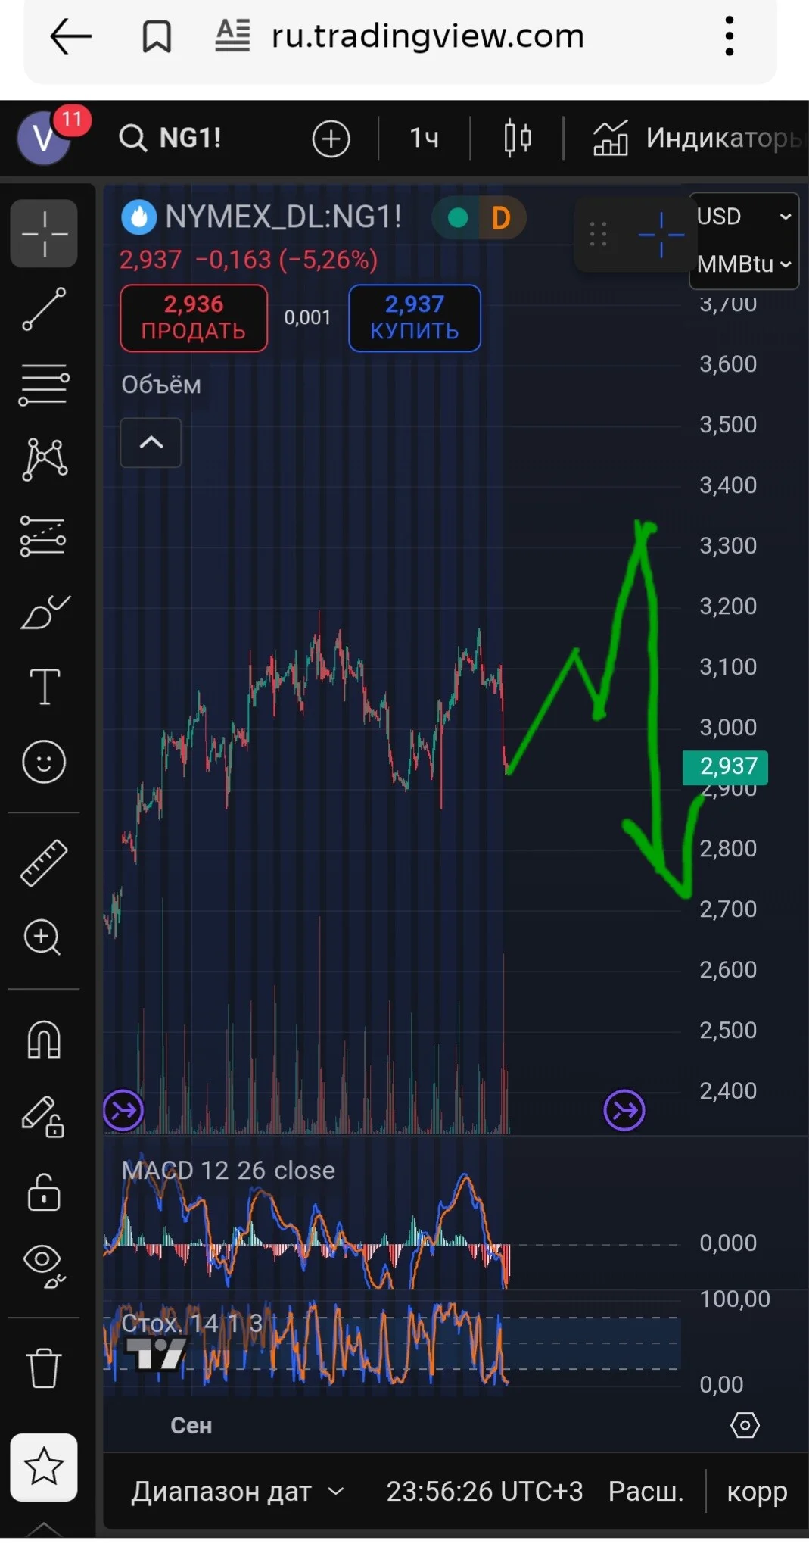Open the patterns drawing tool
809x1550 pixels.
pyautogui.click(x=45, y=459)
